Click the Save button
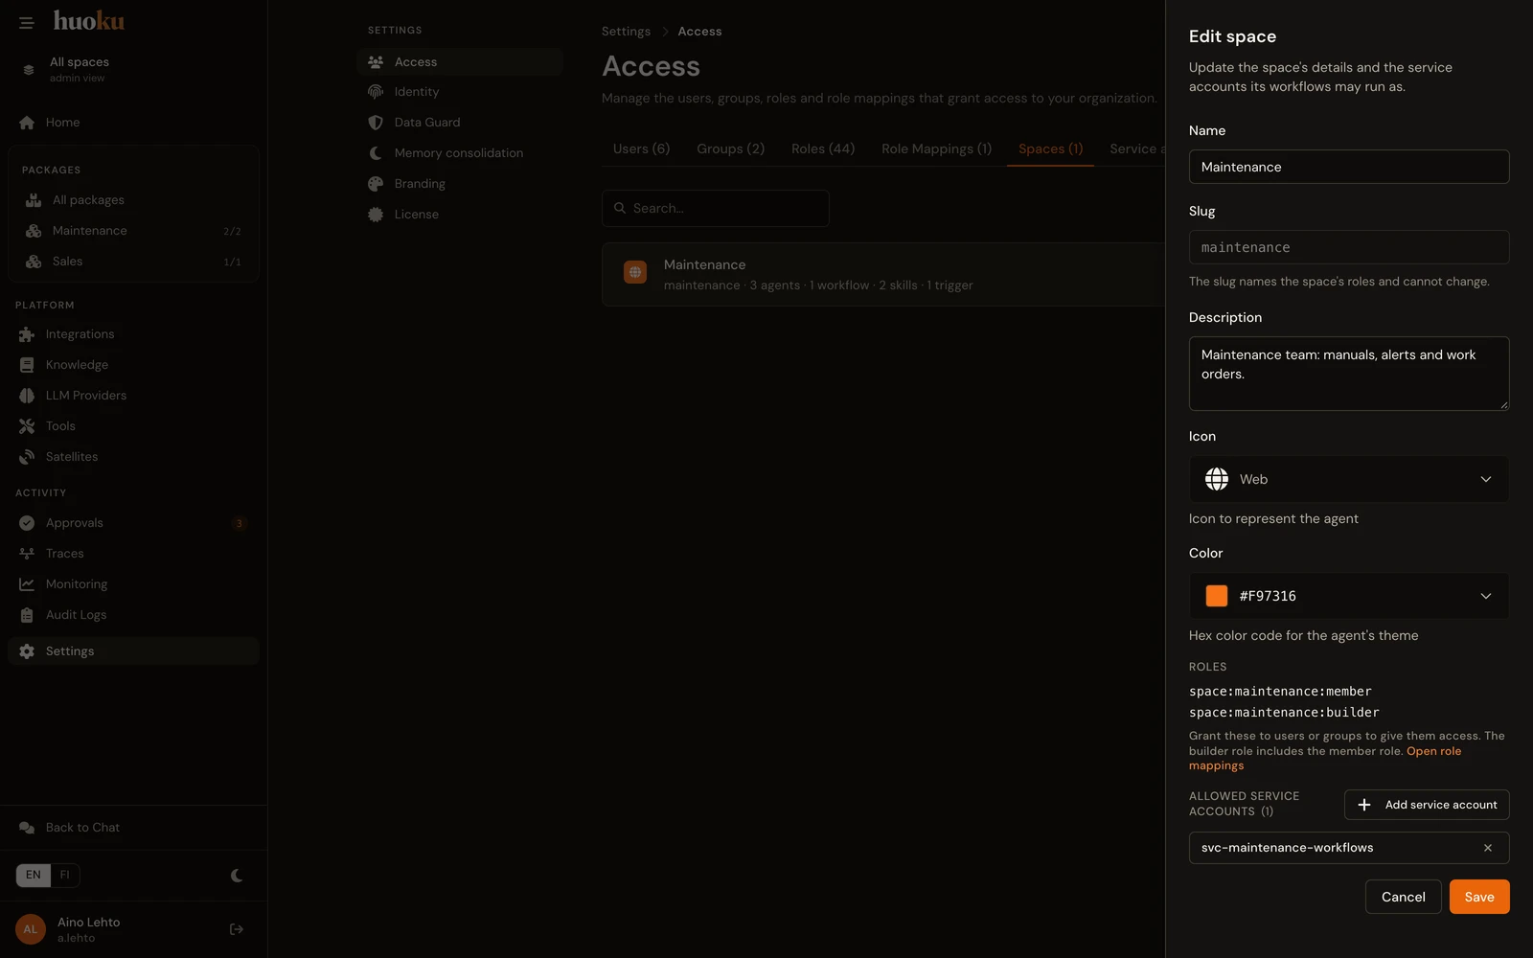The width and height of the screenshot is (1533, 958). pyautogui.click(x=1479, y=897)
